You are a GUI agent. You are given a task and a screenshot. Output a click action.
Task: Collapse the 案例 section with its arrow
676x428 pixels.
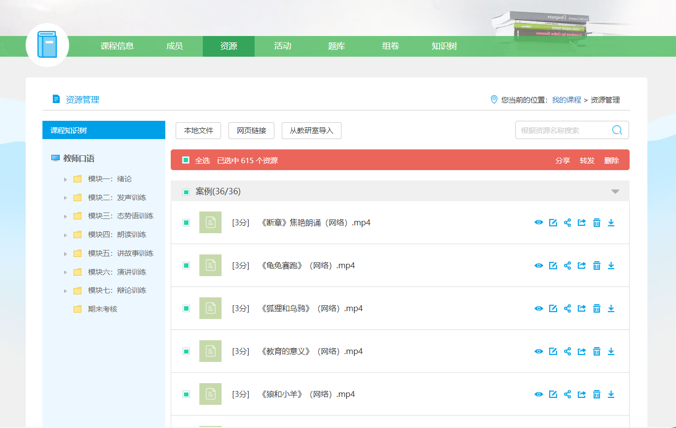coord(615,192)
